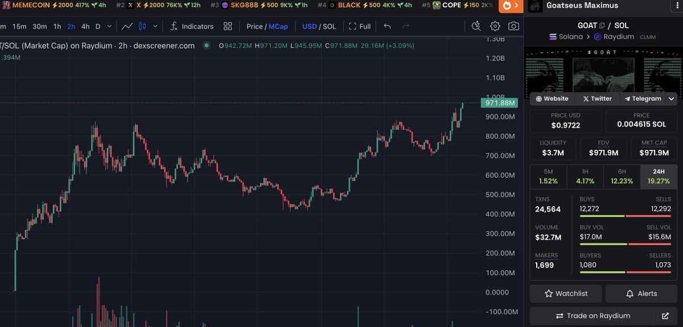This screenshot has height=327, width=683.
Task: Undo last chart action arrow
Action: 388,26
